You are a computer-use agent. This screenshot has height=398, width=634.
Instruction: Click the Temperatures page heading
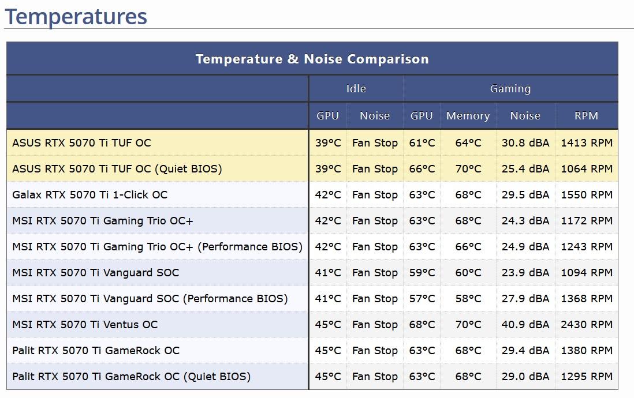pyautogui.click(x=76, y=16)
